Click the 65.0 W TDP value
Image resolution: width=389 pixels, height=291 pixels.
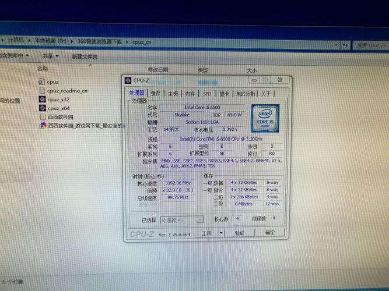(234, 115)
